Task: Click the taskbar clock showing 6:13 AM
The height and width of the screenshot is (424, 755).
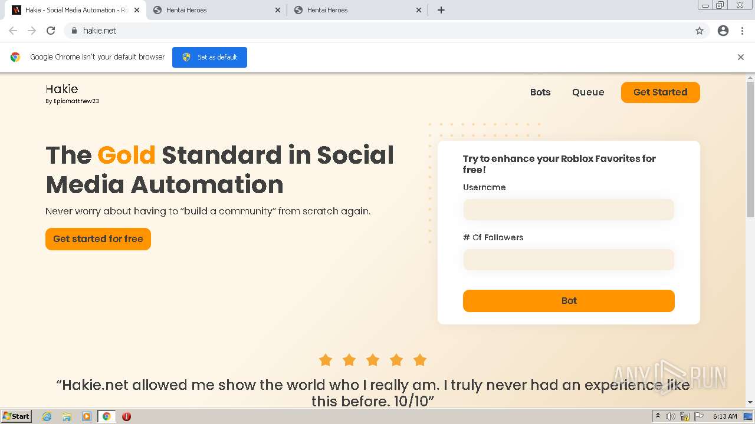Action: point(725,416)
